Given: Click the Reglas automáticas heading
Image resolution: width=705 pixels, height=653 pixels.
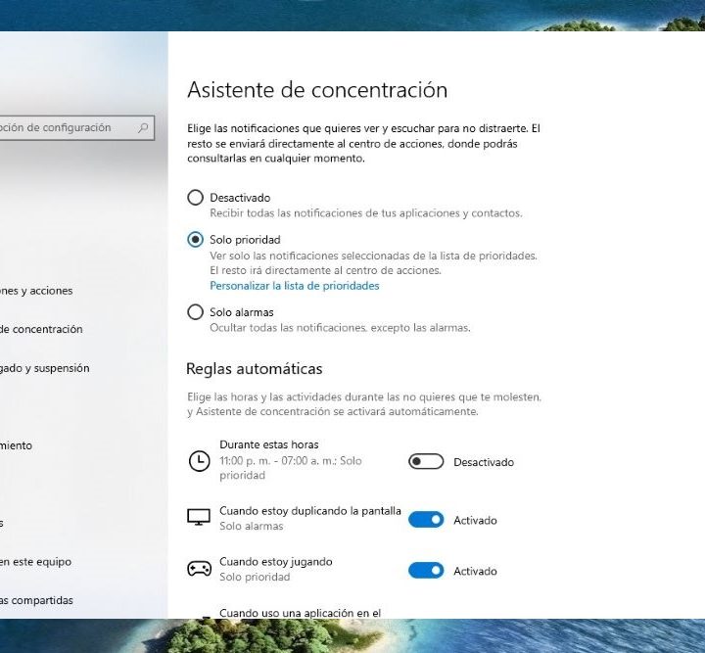Looking at the screenshot, I should (255, 369).
